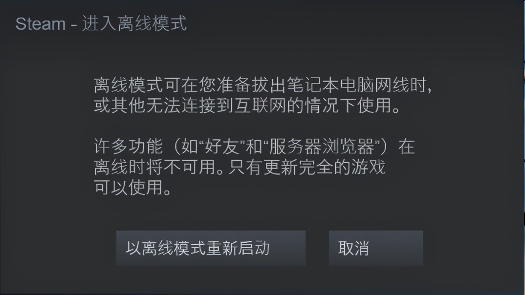Click the Steam label in the title
Image resolution: width=525 pixels, height=295 pixels.
point(41,23)
